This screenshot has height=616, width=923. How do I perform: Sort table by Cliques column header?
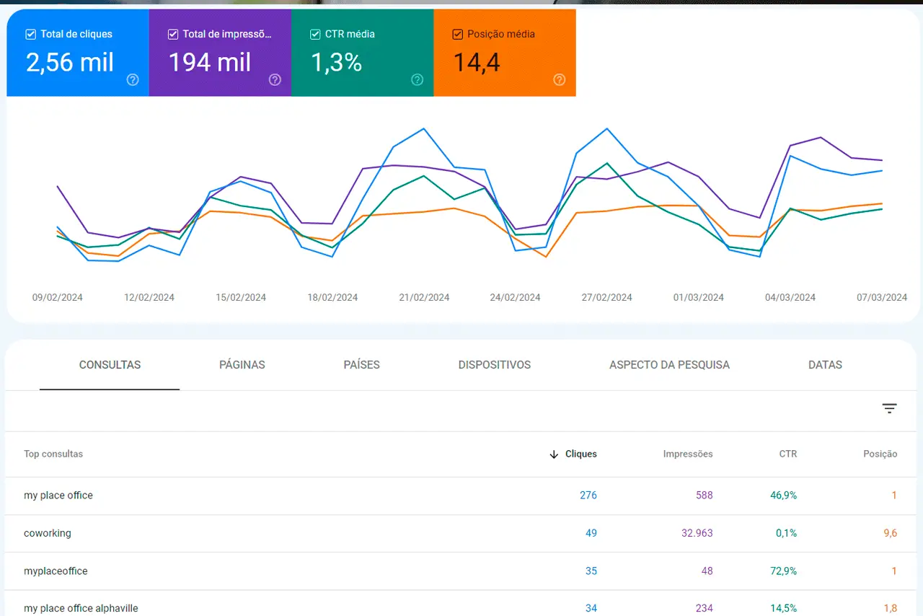point(581,454)
